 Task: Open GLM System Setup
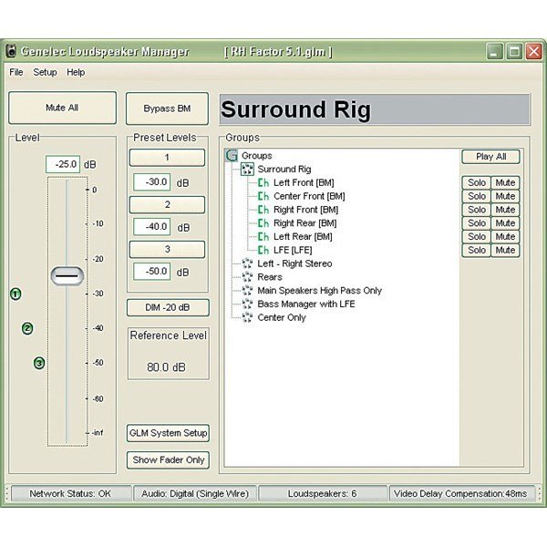[168, 433]
